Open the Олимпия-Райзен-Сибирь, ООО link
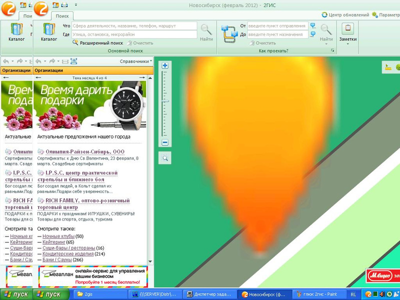This screenshot has height=300, width=400. click(84, 151)
